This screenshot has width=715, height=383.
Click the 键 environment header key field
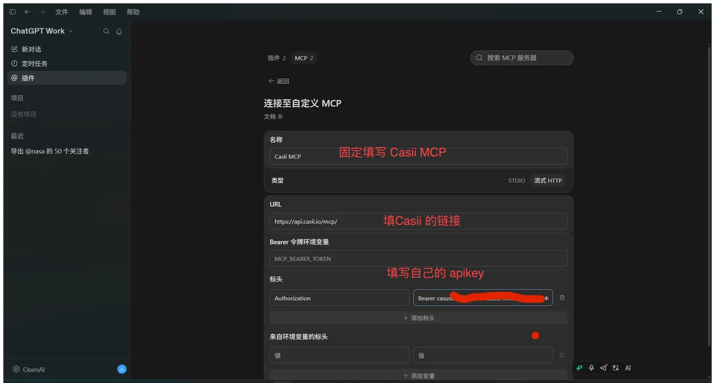[339, 355]
